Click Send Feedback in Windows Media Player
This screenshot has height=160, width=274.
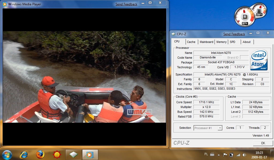(126, 4)
